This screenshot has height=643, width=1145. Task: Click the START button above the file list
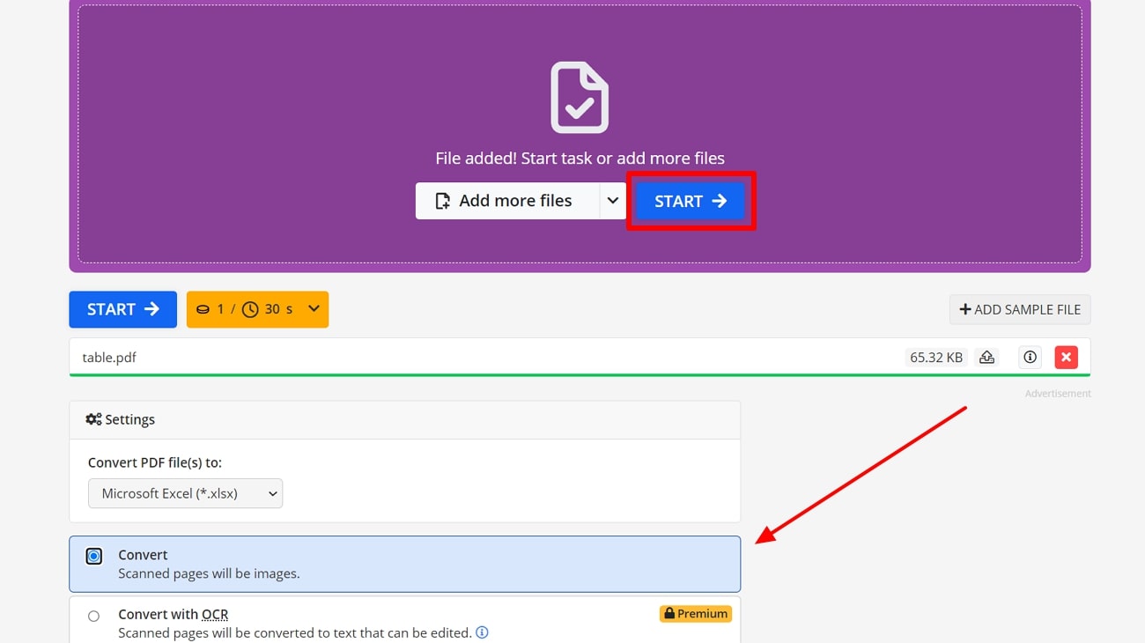tap(122, 309)
